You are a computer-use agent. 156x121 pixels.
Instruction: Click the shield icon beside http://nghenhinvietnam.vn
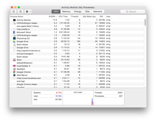coord(14,51)
